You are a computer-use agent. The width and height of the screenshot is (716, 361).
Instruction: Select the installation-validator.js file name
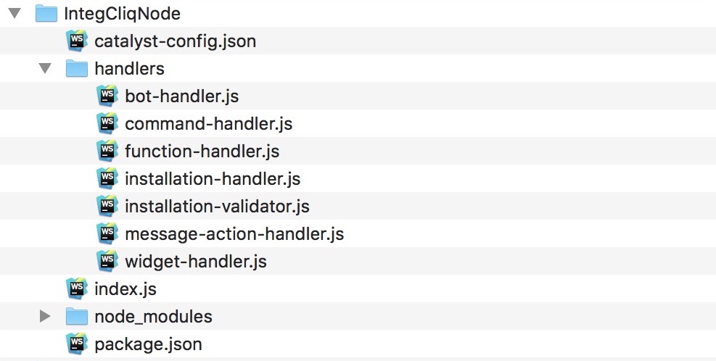click(217, 206)
